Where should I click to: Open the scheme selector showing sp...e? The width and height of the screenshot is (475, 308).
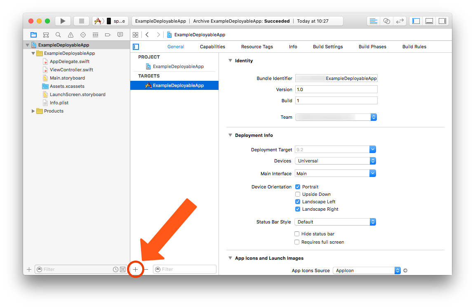click(x=110, y=21)
